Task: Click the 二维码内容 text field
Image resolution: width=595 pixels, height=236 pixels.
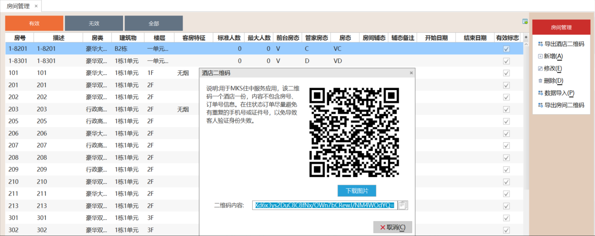Action: pos(324,205)
